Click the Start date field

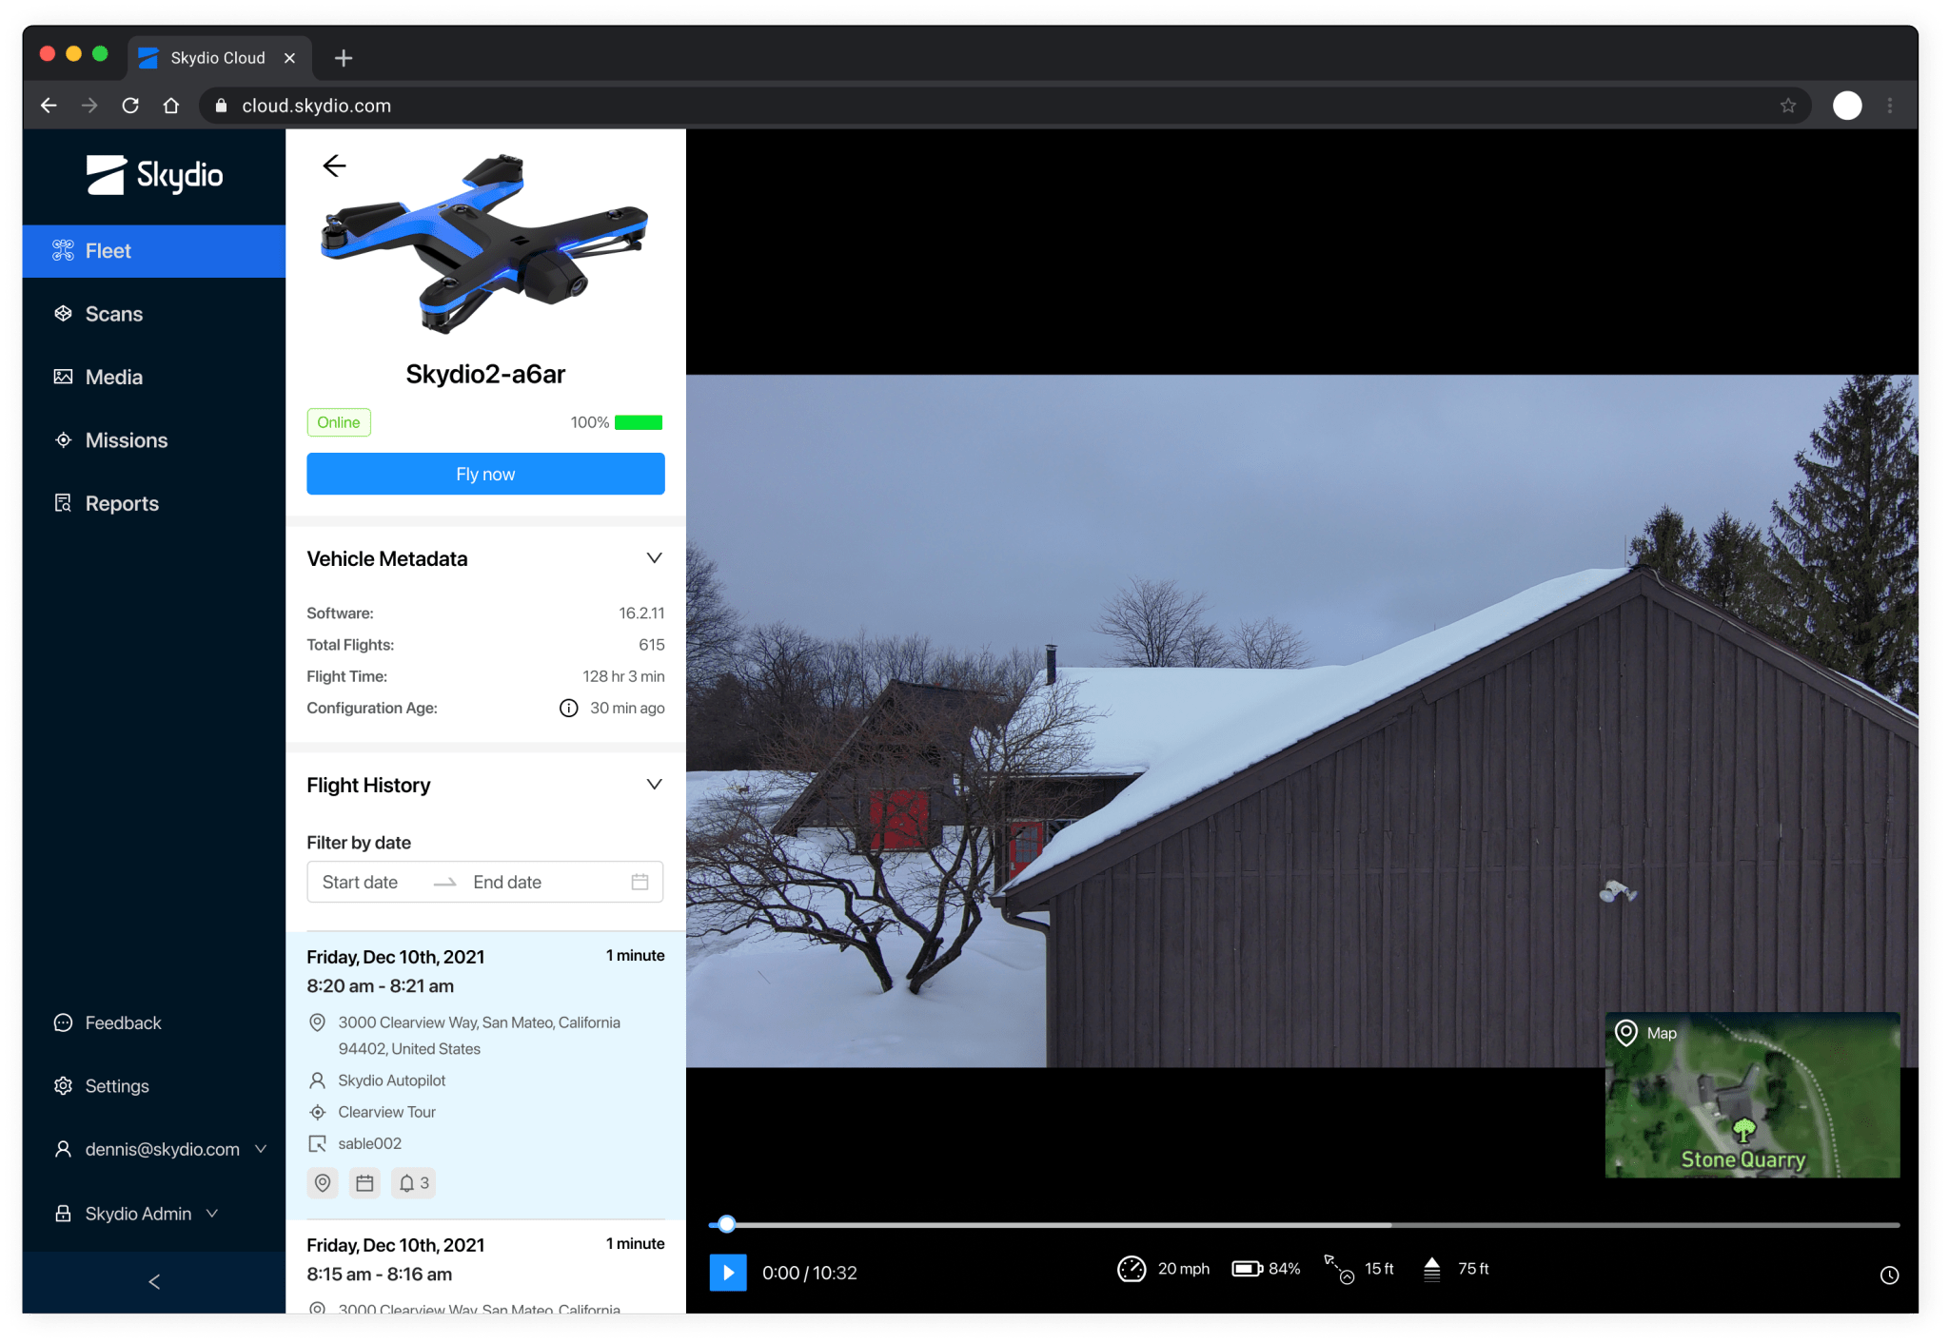(361, 883)
